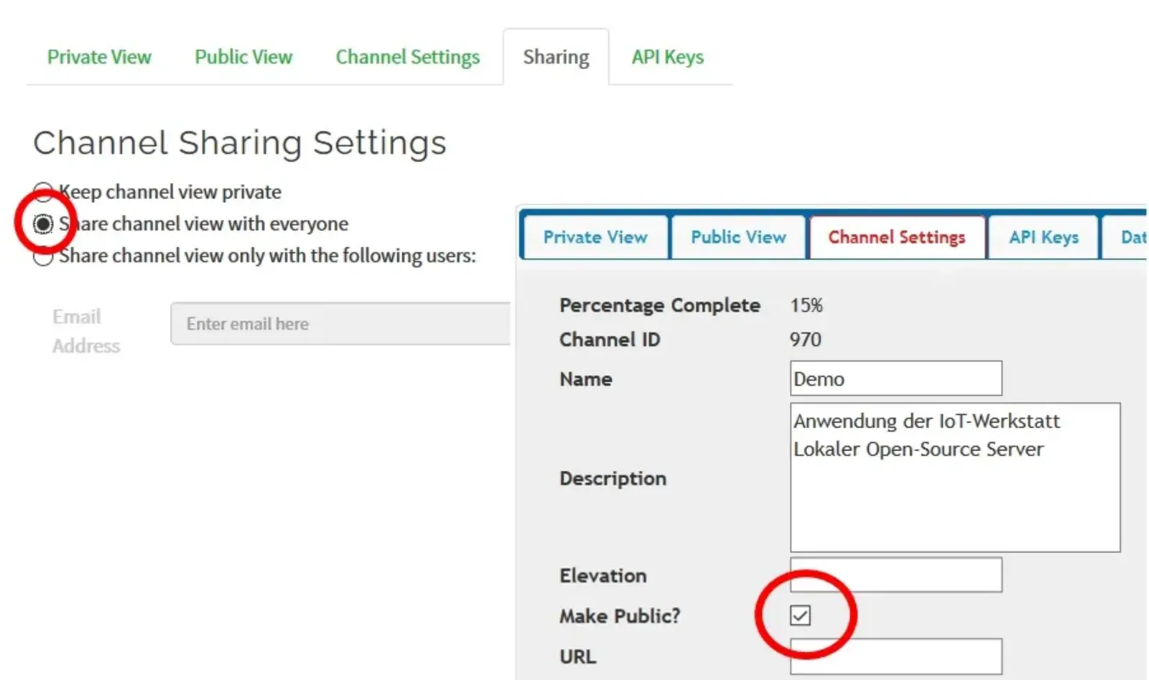This screenshot has width=1149, height=680.
Task: Click the Channel ID value 970
Action: point(805,340)
